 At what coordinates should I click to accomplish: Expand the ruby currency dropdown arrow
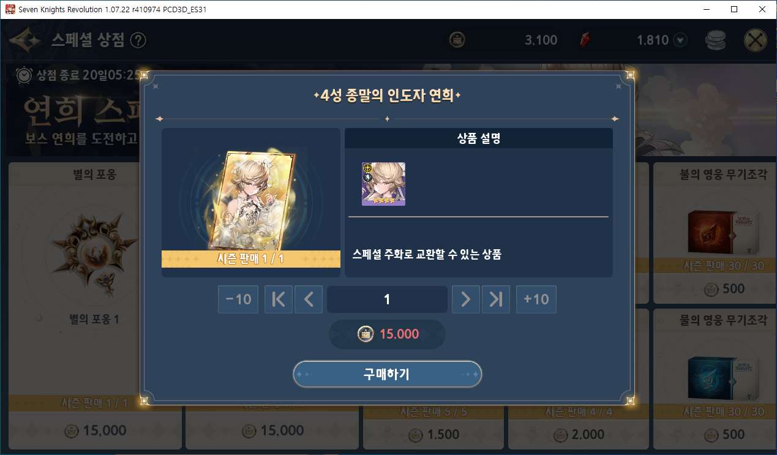point(680,40)
